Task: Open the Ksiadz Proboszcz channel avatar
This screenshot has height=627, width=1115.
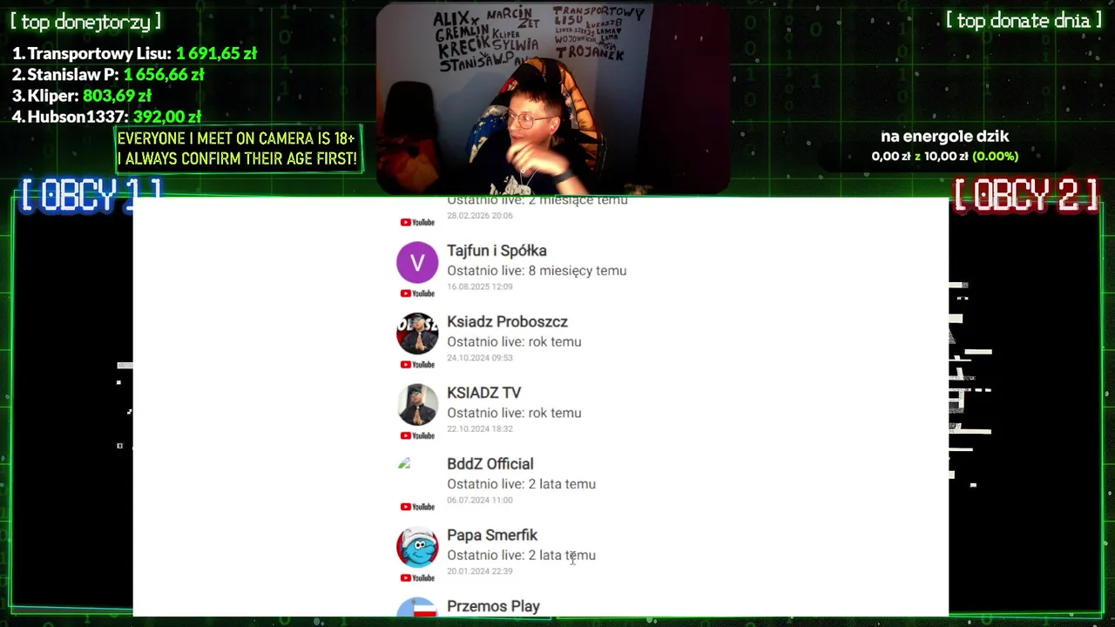Action: point(417,334)
